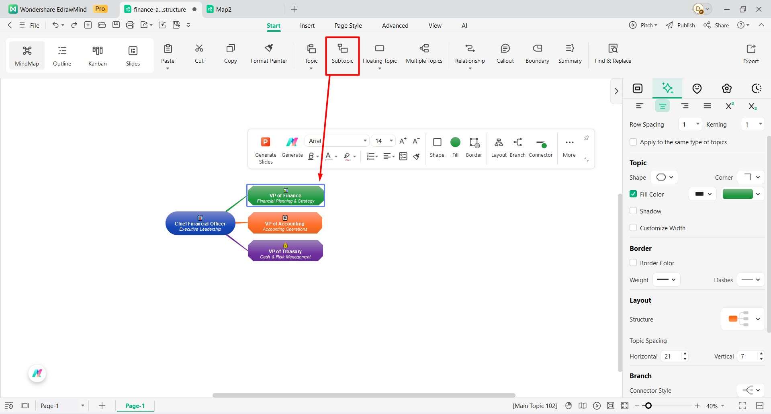Open the Arial font family dropdown
771x414 pixels.
(337, 141)
